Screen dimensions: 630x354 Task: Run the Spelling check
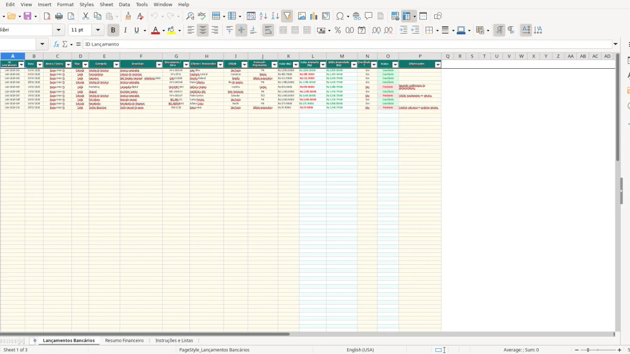point(202,16)
